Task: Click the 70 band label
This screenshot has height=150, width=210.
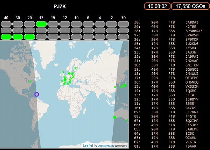Action: 124,18
